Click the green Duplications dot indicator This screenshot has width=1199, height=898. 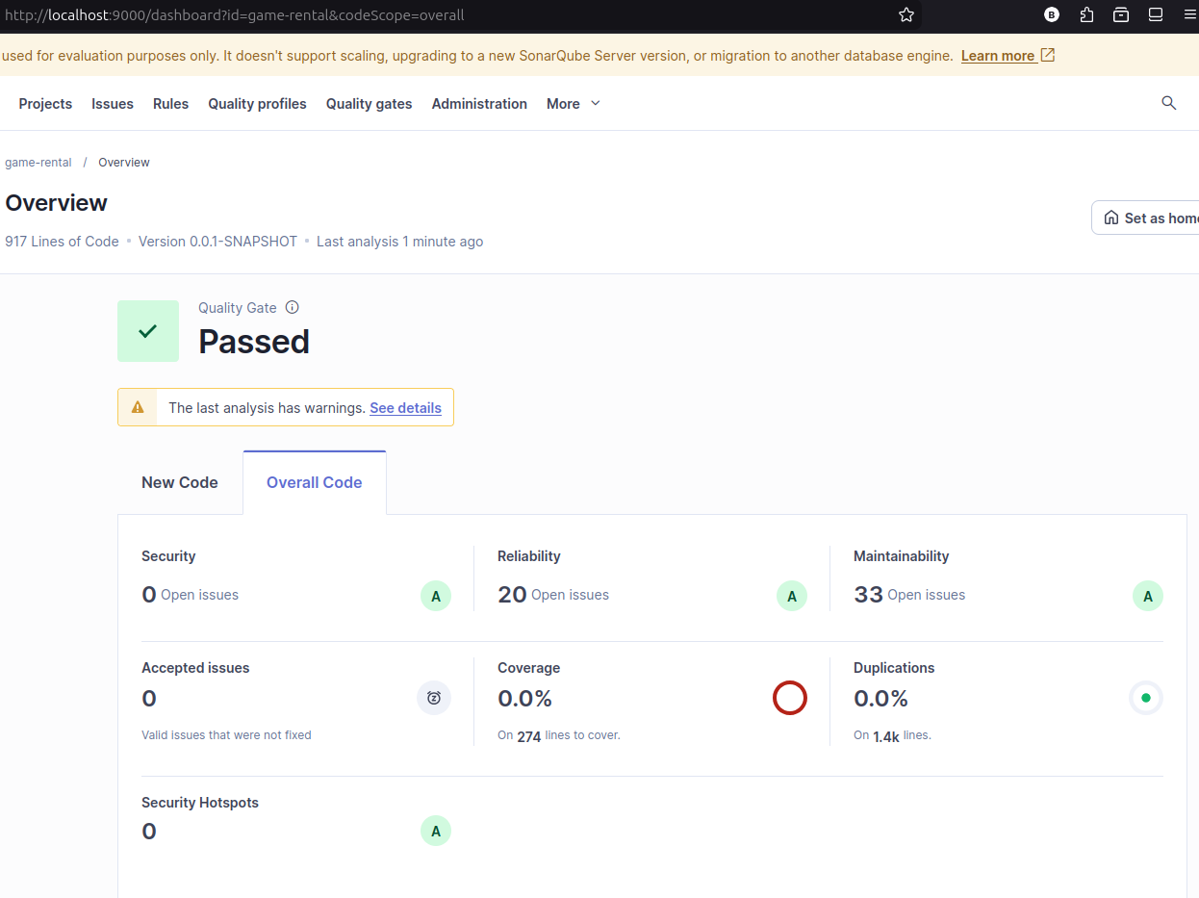(x=1146, y=698)
